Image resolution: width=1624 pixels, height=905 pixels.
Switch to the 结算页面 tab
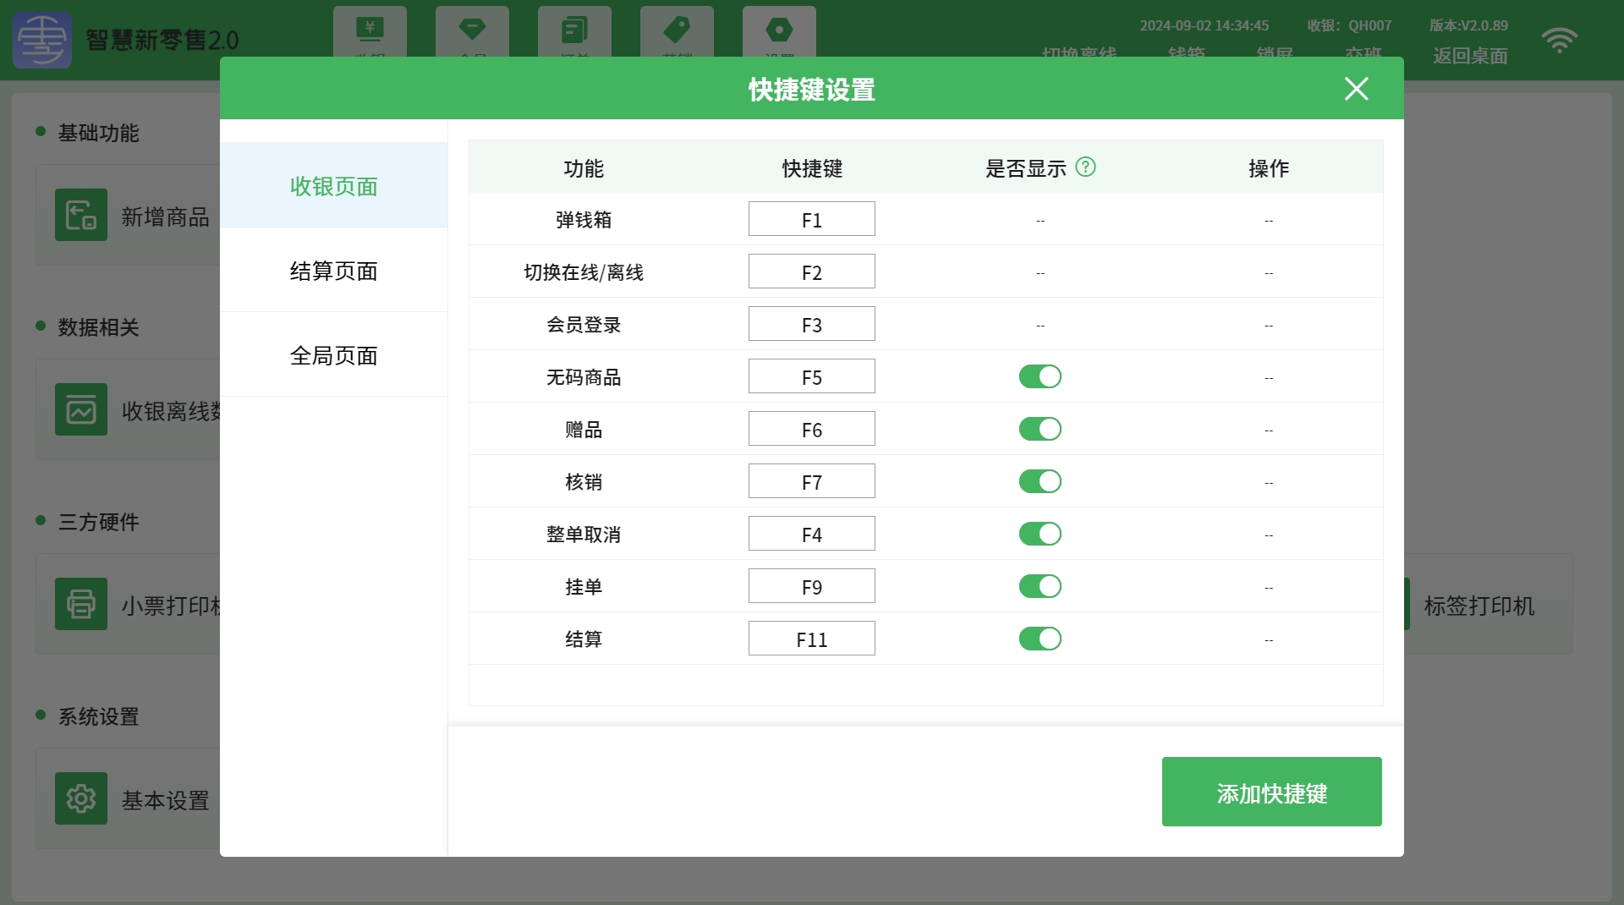click(x=333, y=270)
